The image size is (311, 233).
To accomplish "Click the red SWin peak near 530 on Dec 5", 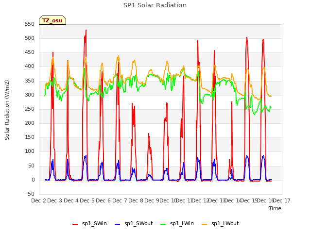I will pos(86,30).
